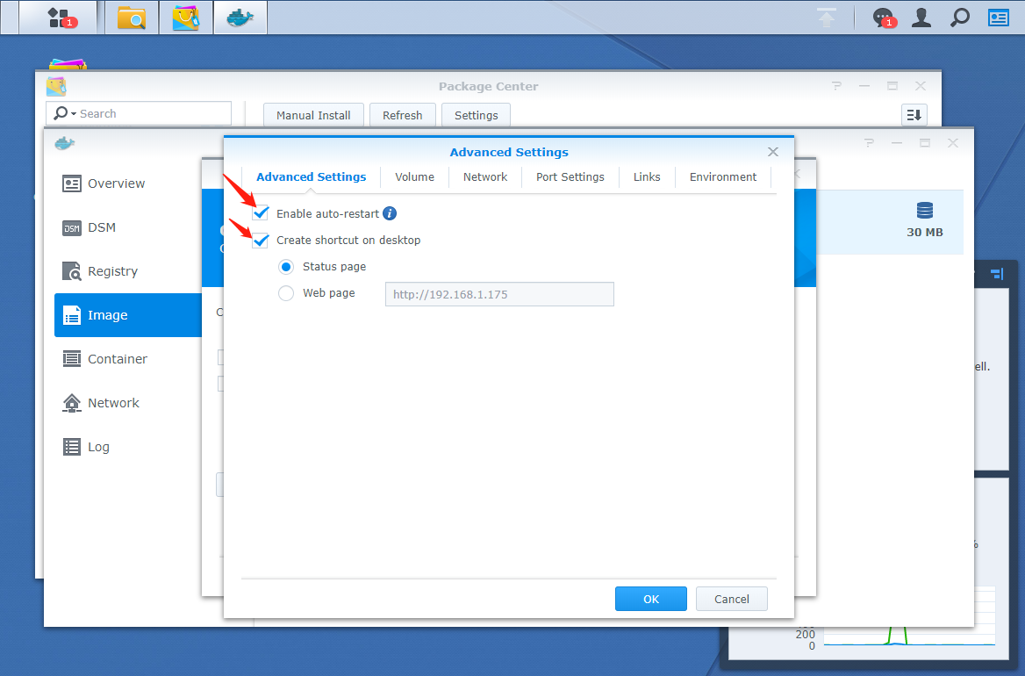Click the Cancel button
The height and width of the screenshot is (676, 1025).
pyautogui.click(x=732, y=599)
